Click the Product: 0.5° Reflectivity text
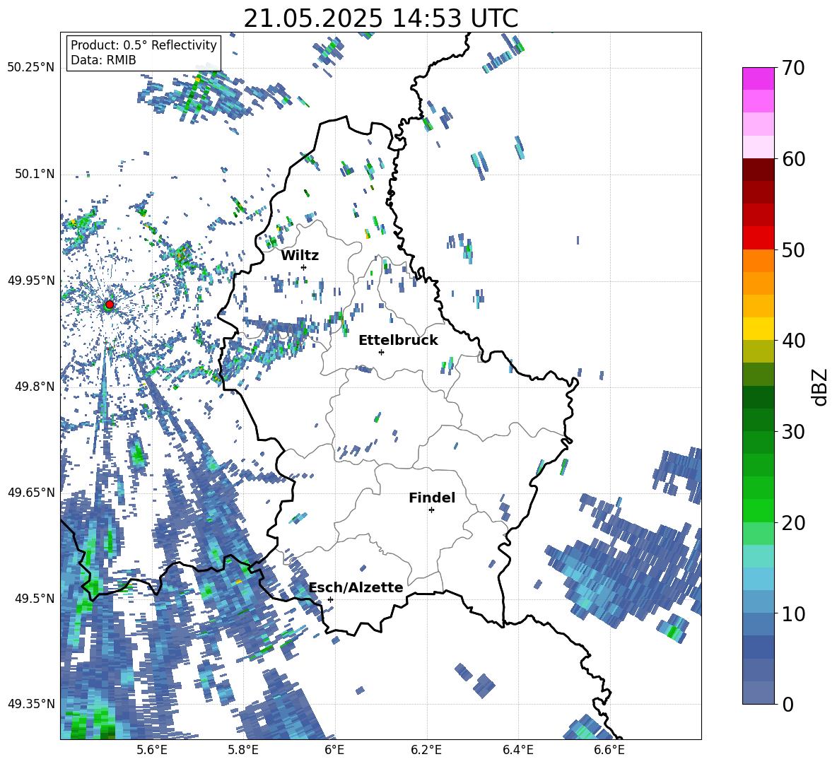 coord(144,45)
